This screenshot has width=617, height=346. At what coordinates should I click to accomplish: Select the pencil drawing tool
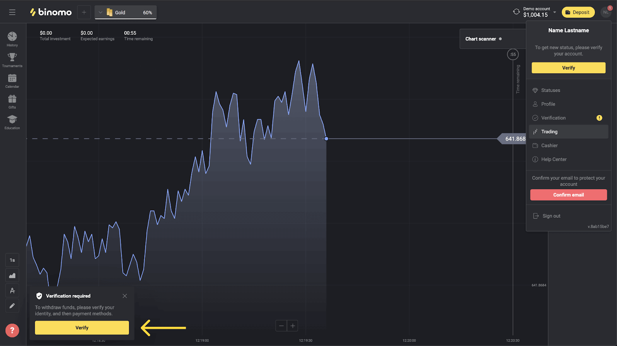[12, 306]
